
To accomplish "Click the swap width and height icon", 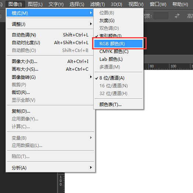I will tap(177, 16).
